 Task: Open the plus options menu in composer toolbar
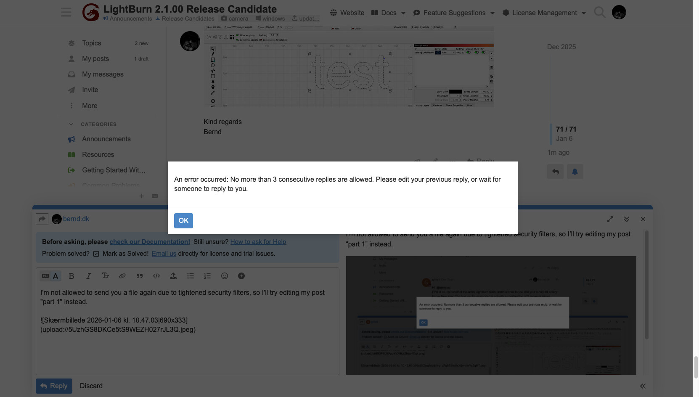(x=241, y=276)
